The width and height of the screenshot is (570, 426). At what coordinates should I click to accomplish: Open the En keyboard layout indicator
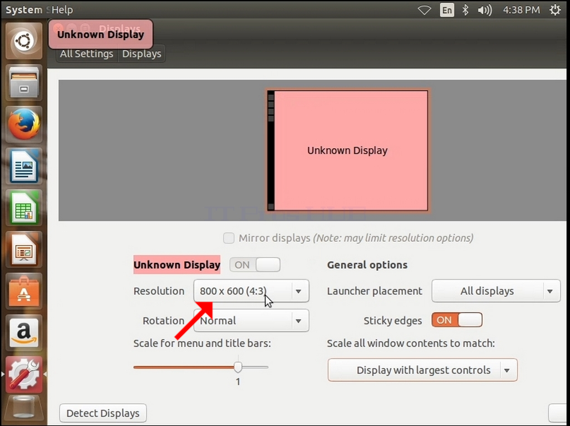point(447,10)
